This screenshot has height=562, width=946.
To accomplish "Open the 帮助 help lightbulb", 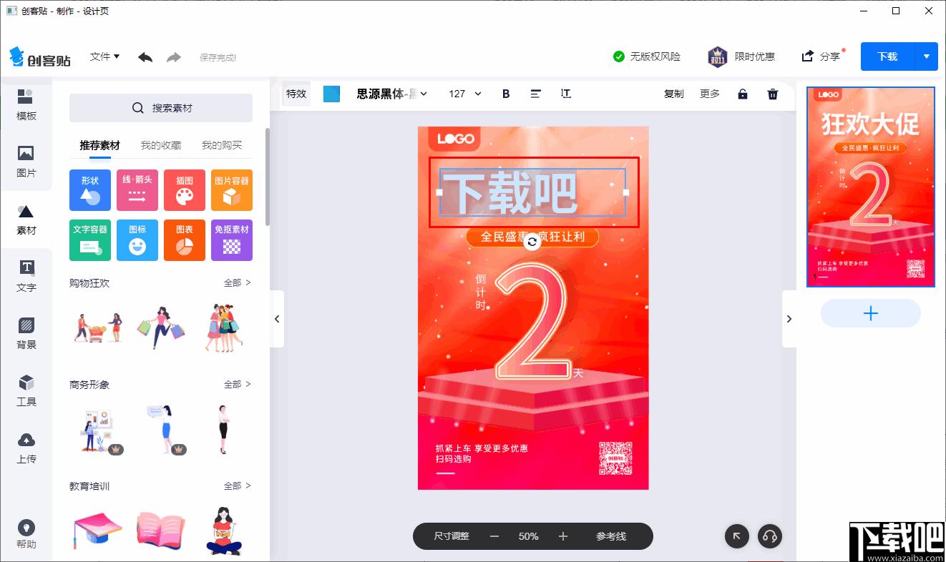I will 26,534.
